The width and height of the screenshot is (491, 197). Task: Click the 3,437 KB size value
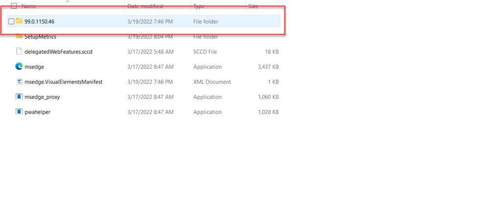click(x=268, y=67)
